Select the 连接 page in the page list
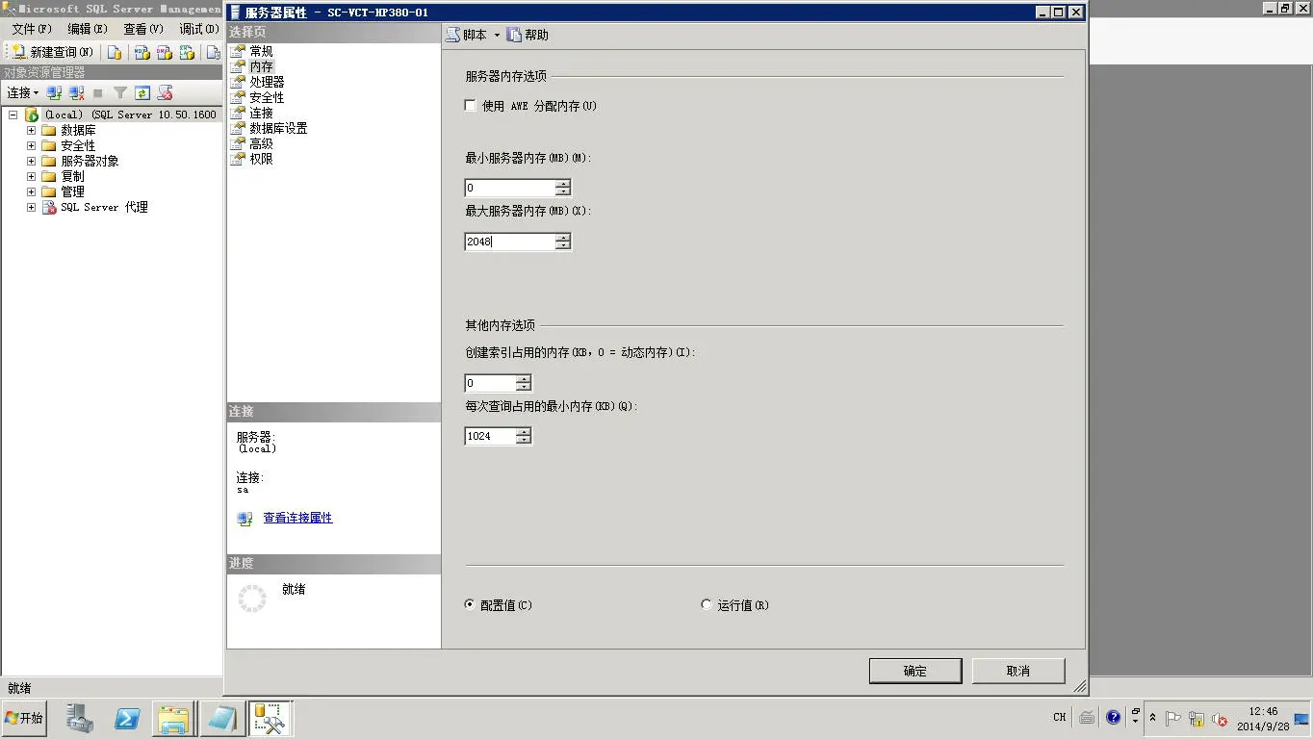 click(261, 113)
